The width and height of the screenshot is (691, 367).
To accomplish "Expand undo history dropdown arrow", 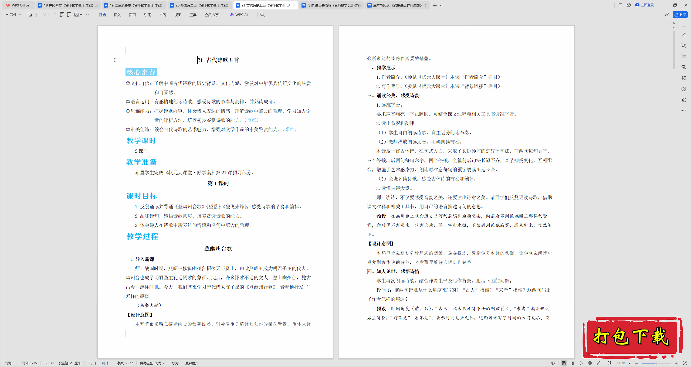I will coord(49,15).
